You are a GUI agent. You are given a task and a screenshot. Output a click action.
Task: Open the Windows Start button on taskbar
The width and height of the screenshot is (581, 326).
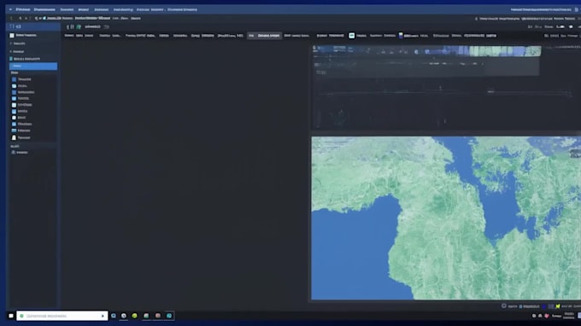point(11,316)
